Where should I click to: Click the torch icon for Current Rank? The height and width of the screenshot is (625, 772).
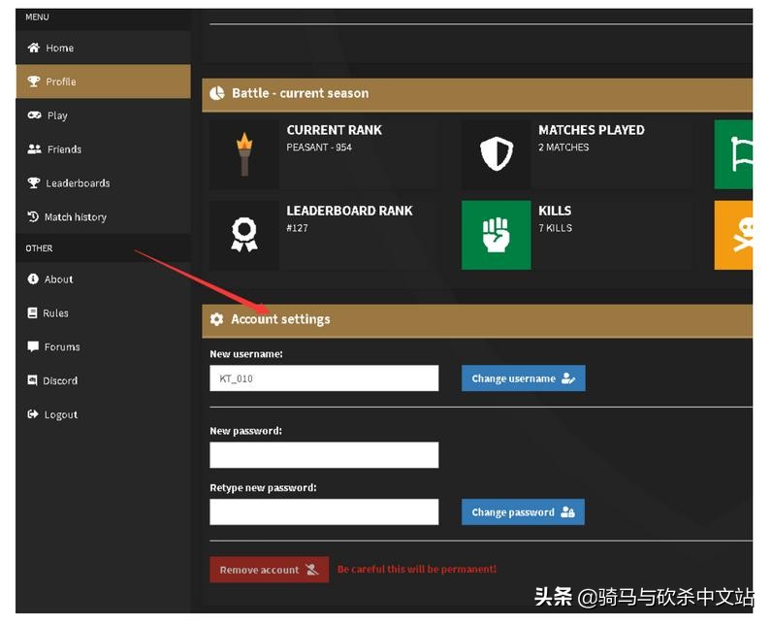pyautogui.click(x=244, y=154)
